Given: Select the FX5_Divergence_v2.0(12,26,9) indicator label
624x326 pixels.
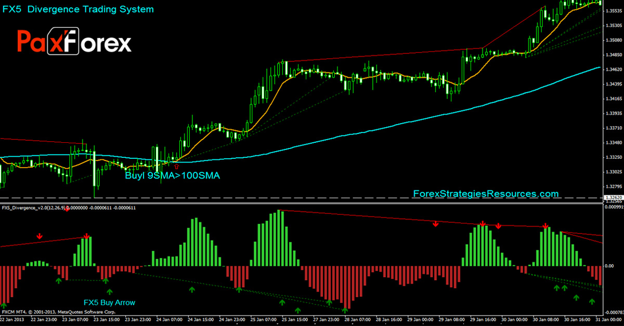Looking at the screenshot, I should coord(32,208).
